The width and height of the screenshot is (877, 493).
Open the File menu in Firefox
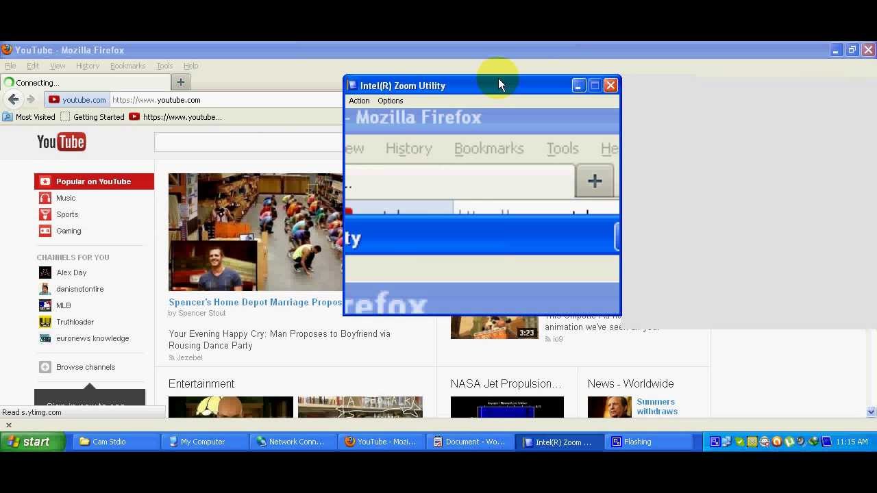[x=10, y=66]
